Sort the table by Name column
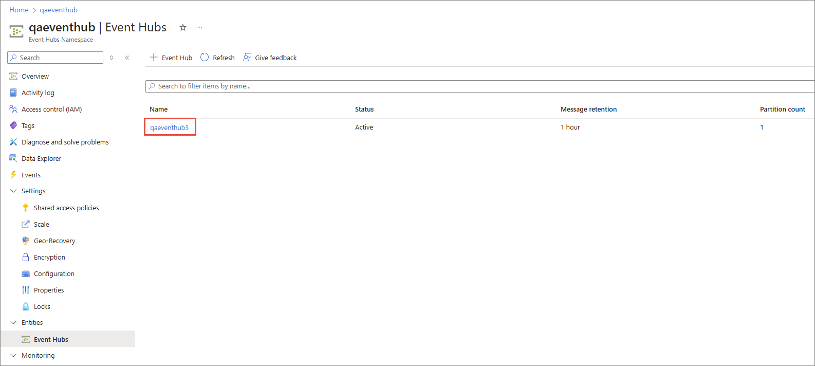Viewport: 815px width, 366px height. pyautogui.click(x=159, y=109)
